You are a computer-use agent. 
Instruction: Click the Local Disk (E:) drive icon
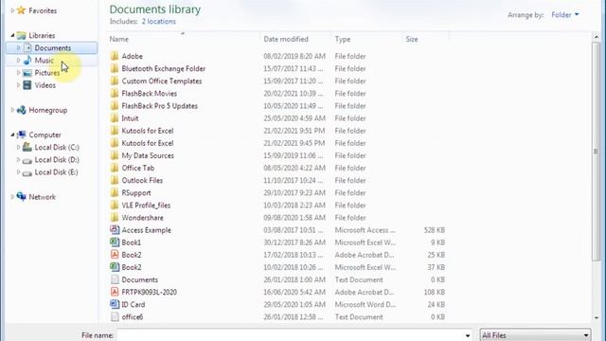27,172
